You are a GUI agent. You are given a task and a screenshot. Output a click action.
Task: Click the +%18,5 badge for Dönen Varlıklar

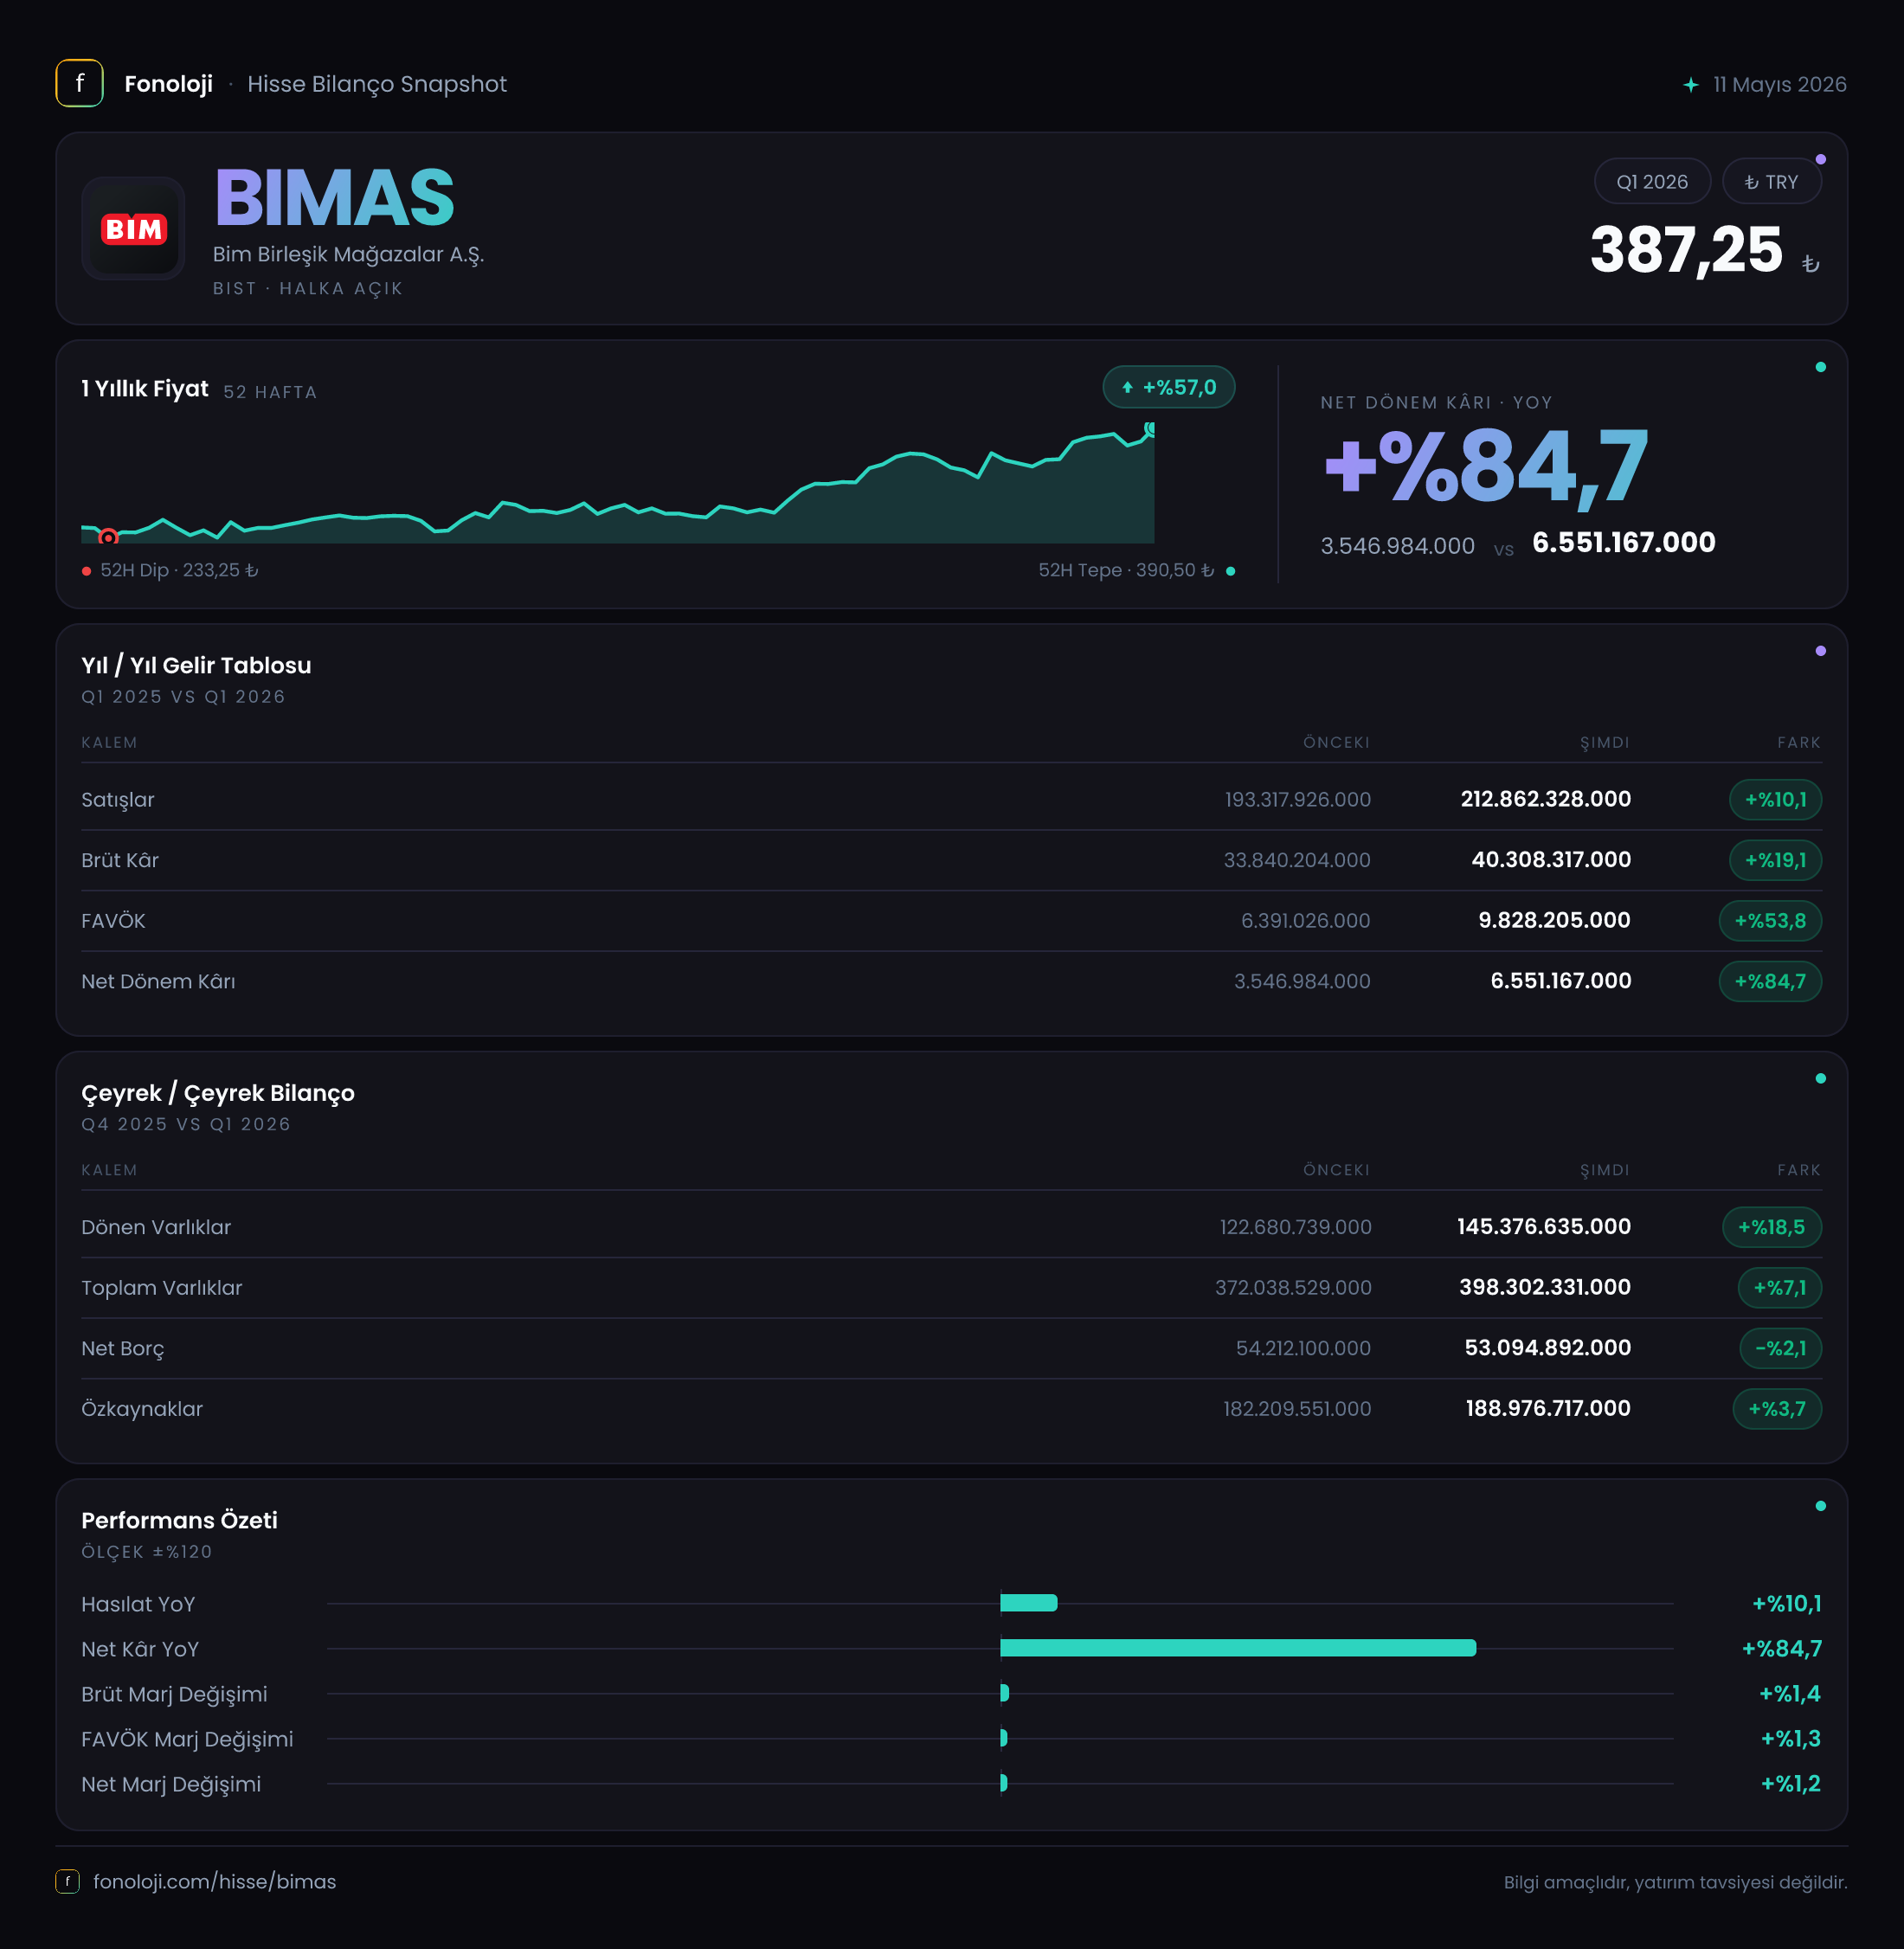tap(1771, 1227)
